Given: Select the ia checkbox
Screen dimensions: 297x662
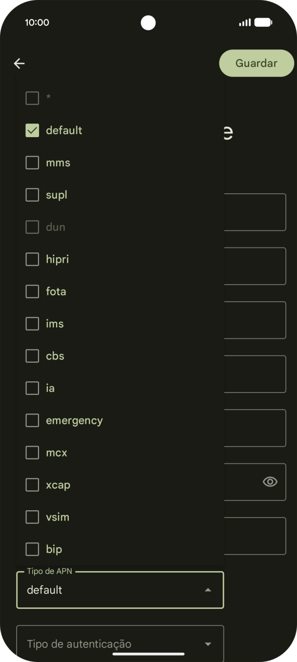Looking at the screenshot, I should [32, 388].
